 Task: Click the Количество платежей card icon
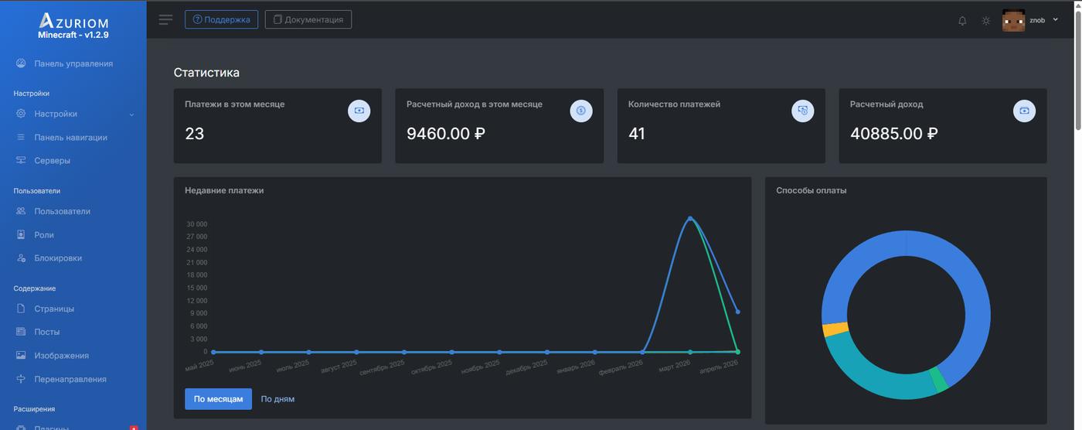coord(803,111)
